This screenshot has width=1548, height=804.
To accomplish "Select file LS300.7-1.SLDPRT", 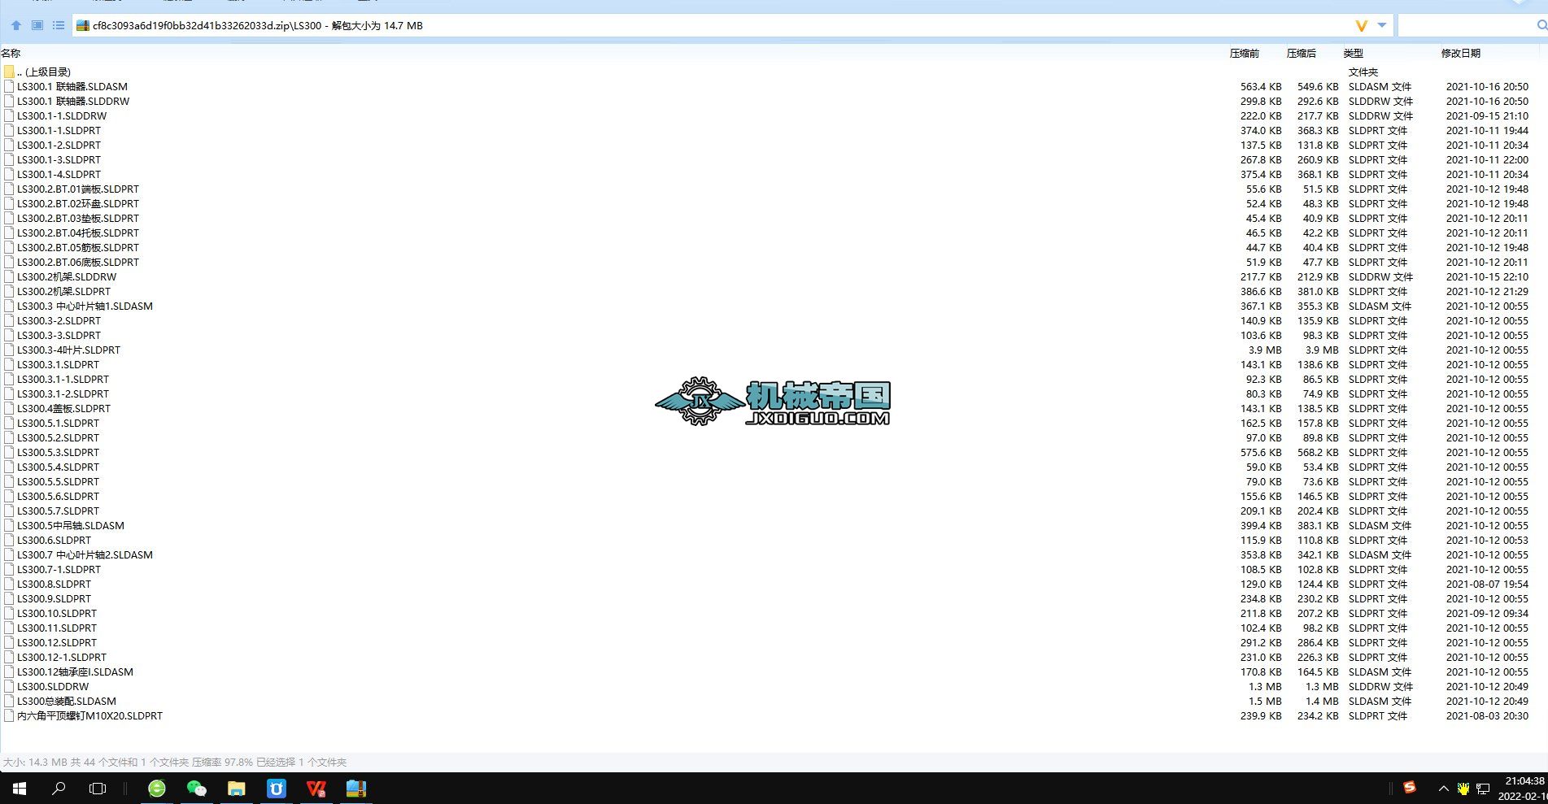I will point(59,569).
